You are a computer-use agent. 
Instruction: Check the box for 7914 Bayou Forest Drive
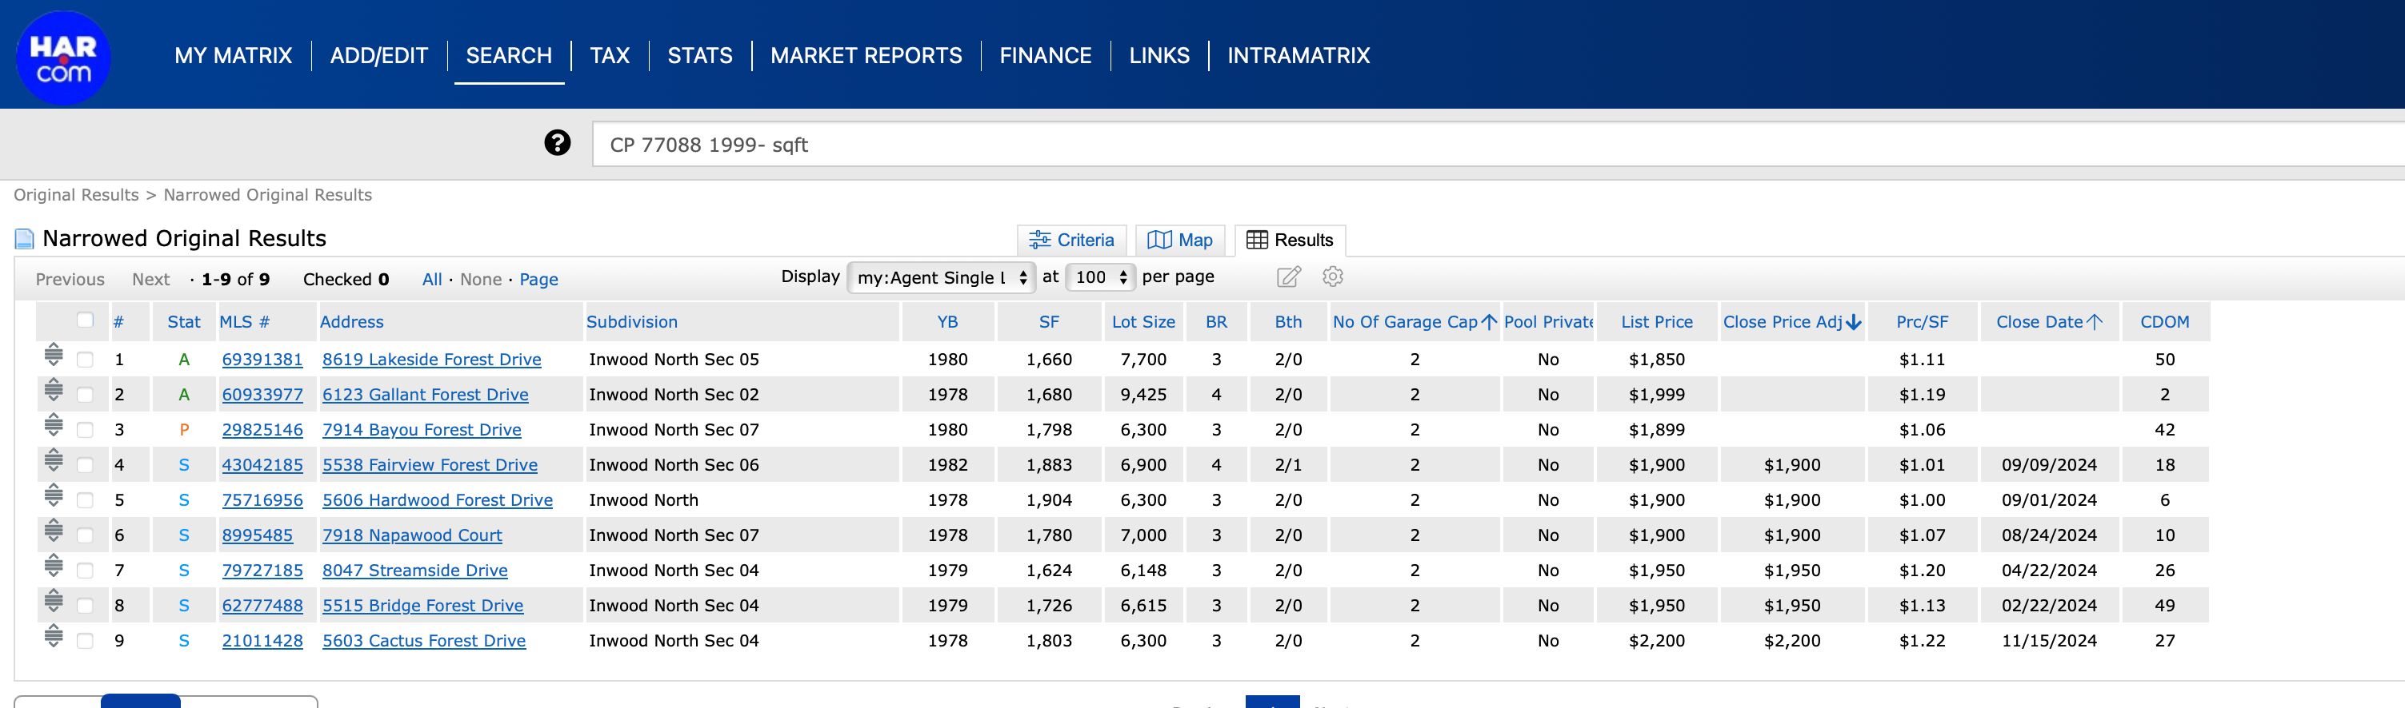pyautogui.click(x=85, y=430)
